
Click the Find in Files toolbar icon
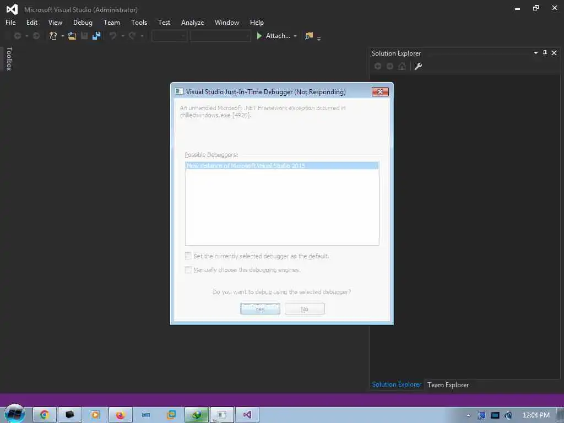point(309,36)
